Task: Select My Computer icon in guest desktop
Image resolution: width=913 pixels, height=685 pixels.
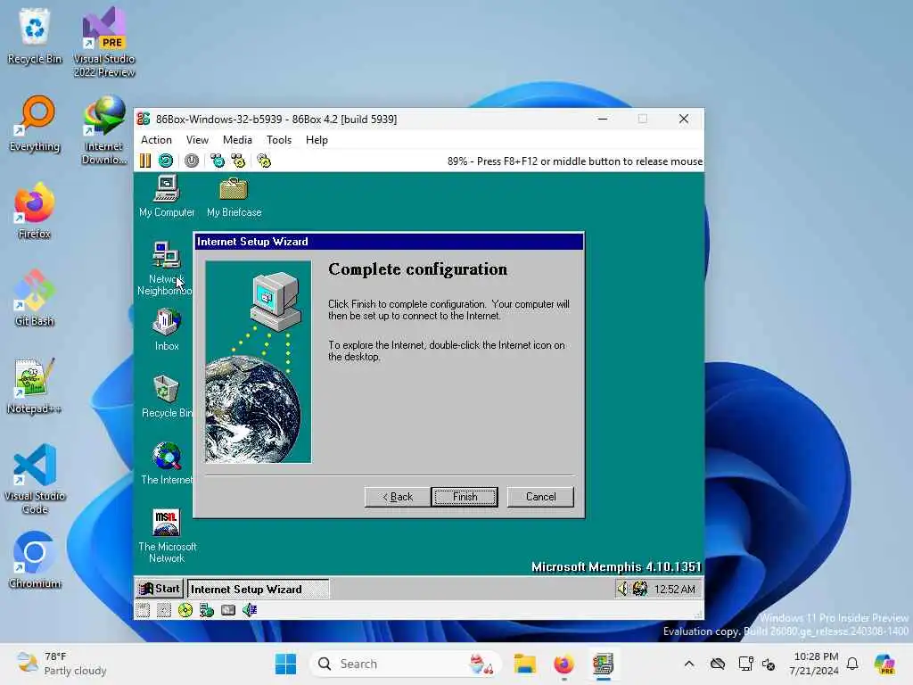Action: point(167,197)
